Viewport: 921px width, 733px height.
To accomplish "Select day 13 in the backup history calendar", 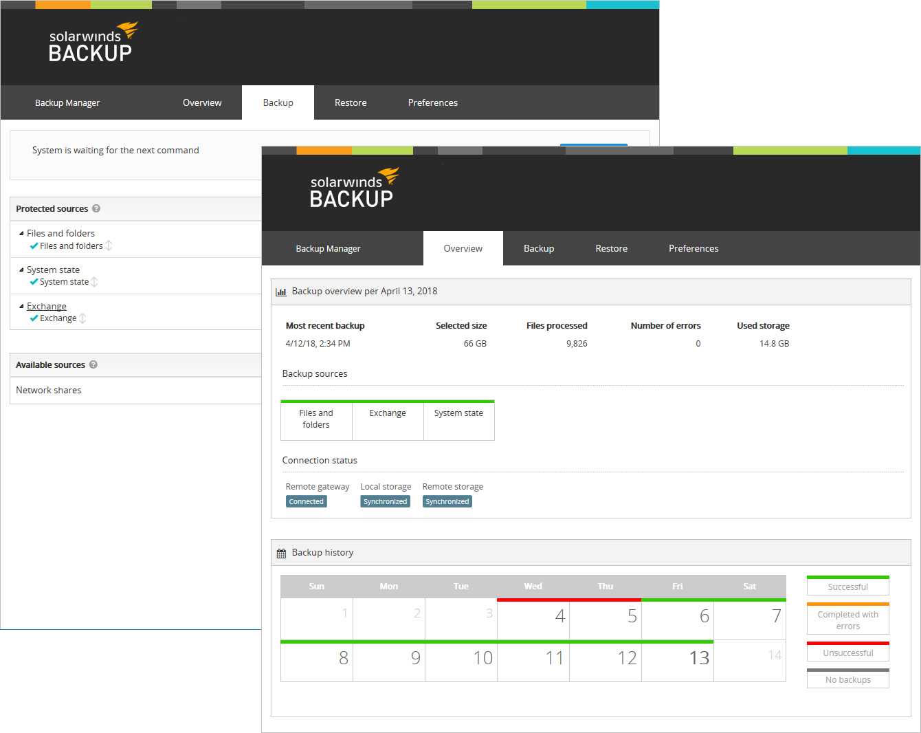I will point(678,661).
